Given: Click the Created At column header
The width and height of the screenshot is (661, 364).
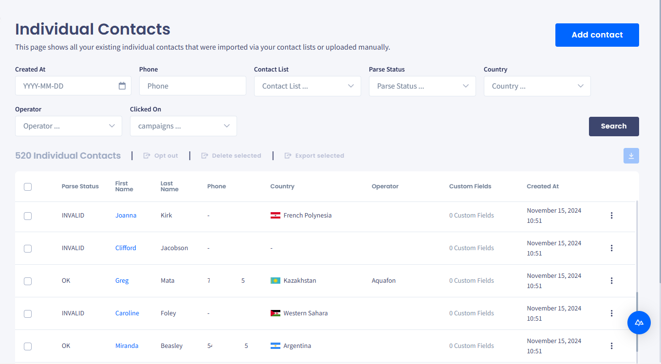Looking at the screenshot, I should [543, 186].
